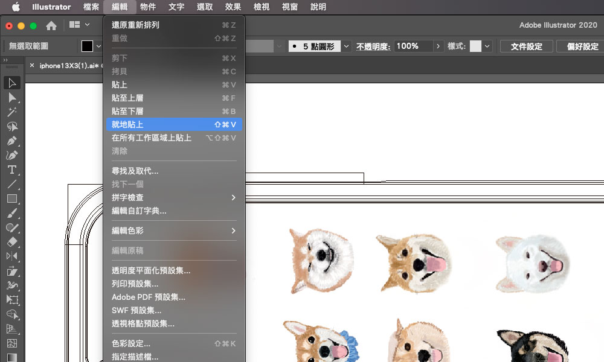Open the 物件 menu in menu bar

(148, 7)
